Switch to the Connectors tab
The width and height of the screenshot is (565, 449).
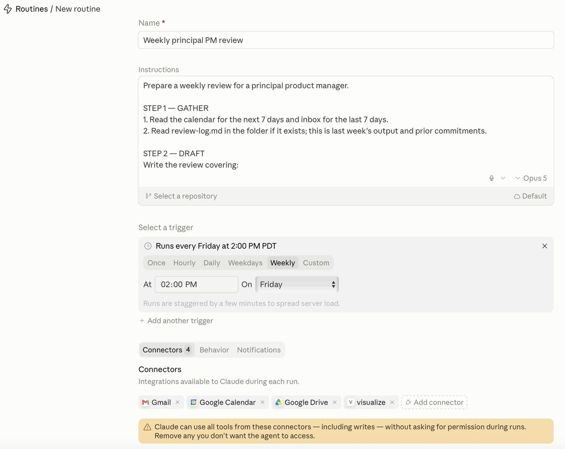click(167, 350)
